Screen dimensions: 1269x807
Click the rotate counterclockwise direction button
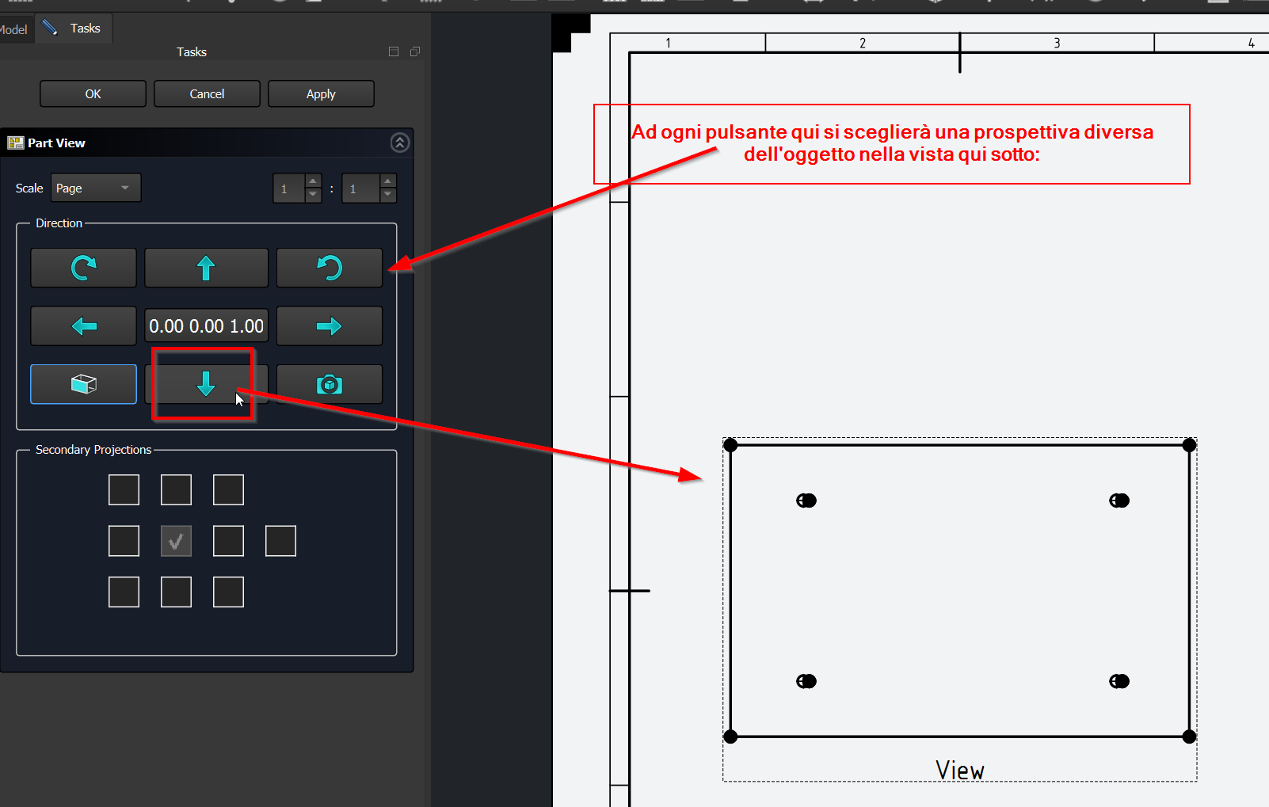point(329,268)
